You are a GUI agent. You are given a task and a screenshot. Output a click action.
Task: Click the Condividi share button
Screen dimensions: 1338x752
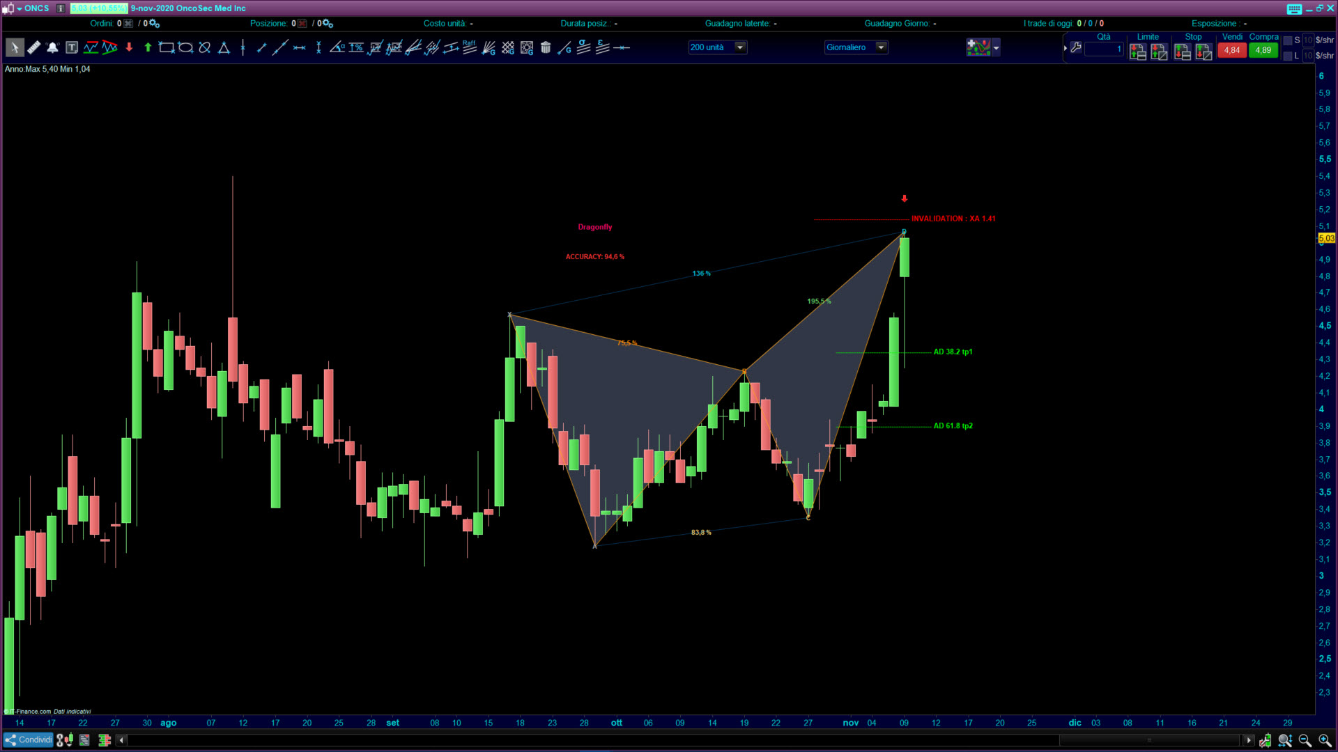pyautogui.click(x=28, y=739)
